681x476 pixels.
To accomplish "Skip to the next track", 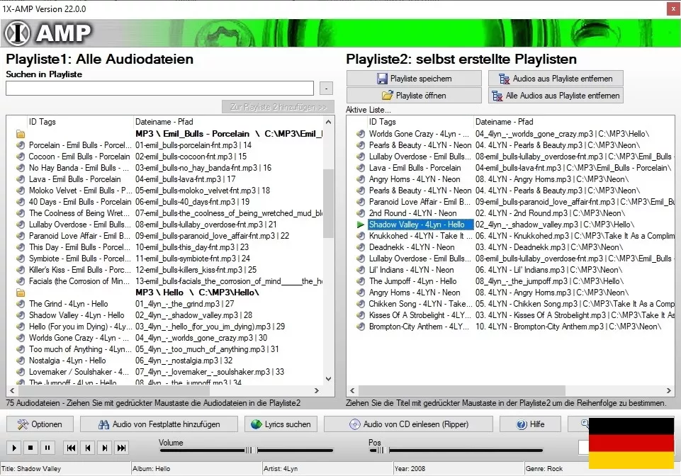I will 105,448.
